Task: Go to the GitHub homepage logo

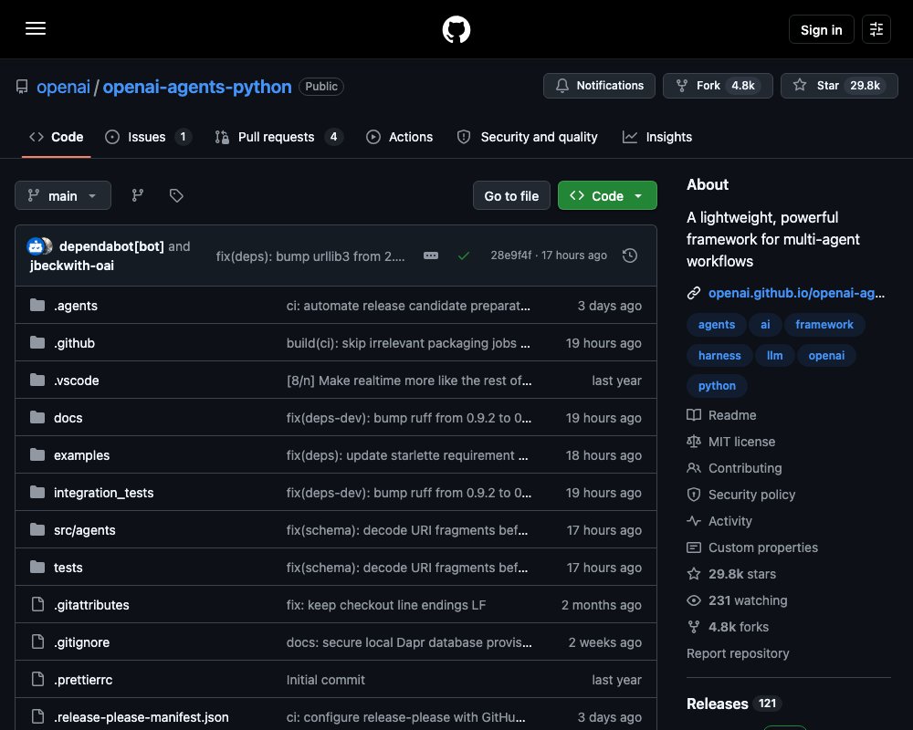Action: tap(456, 29)
